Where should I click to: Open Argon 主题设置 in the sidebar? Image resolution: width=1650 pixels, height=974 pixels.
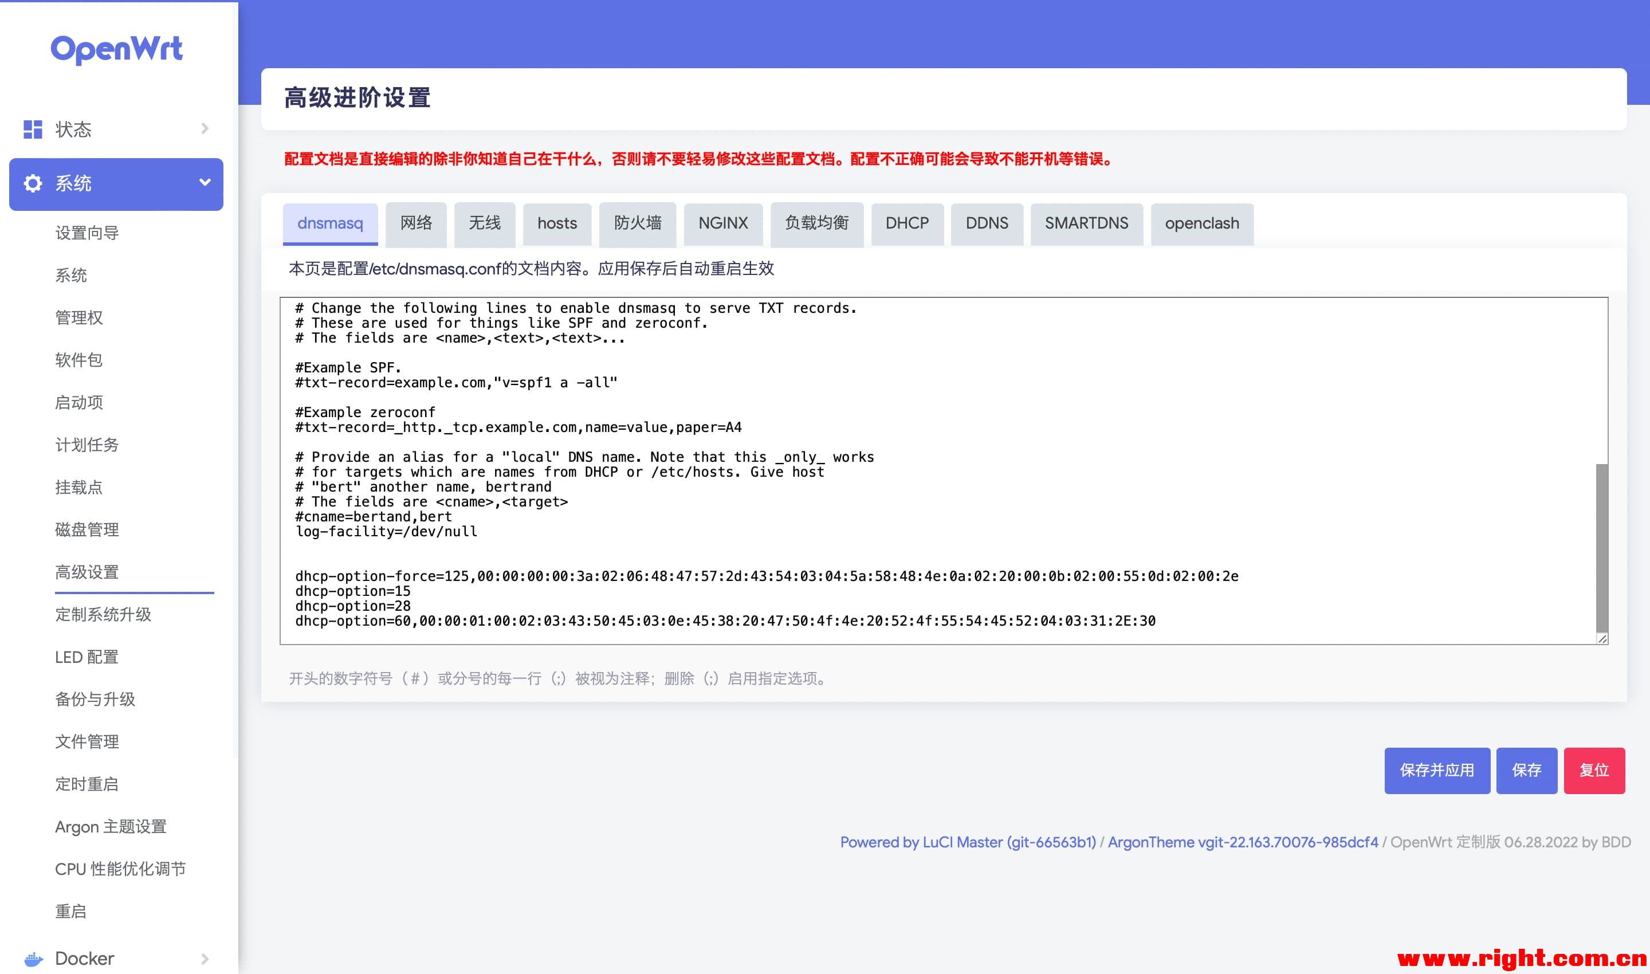[111, 827]
